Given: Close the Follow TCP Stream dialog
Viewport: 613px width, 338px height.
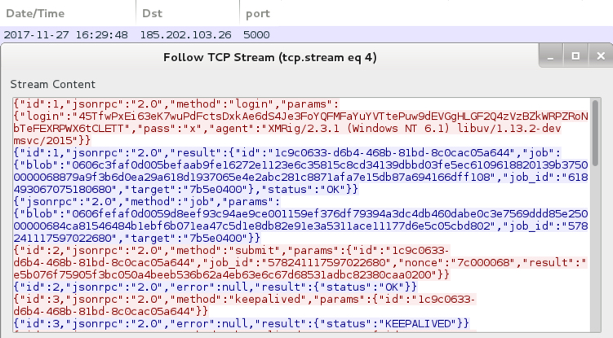Looking at the screenshot, I should [601, 56].
